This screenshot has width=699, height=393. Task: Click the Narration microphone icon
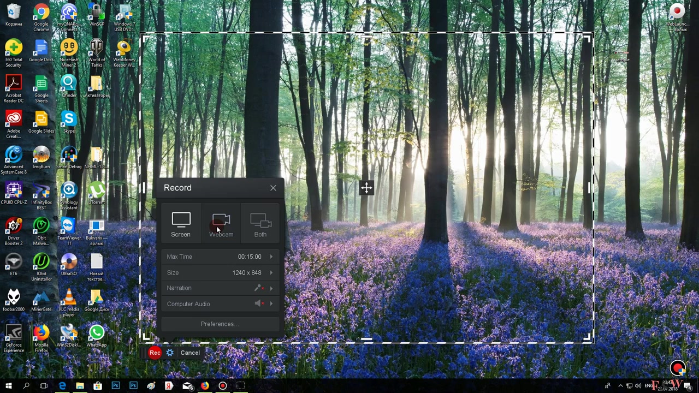[257, 288]
